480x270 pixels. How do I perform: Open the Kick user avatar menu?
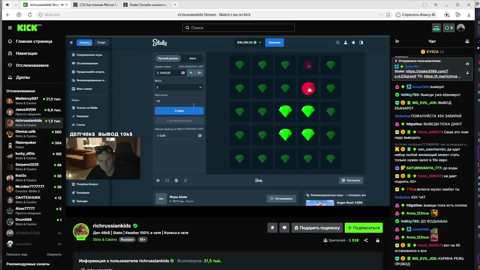point(461,28)
